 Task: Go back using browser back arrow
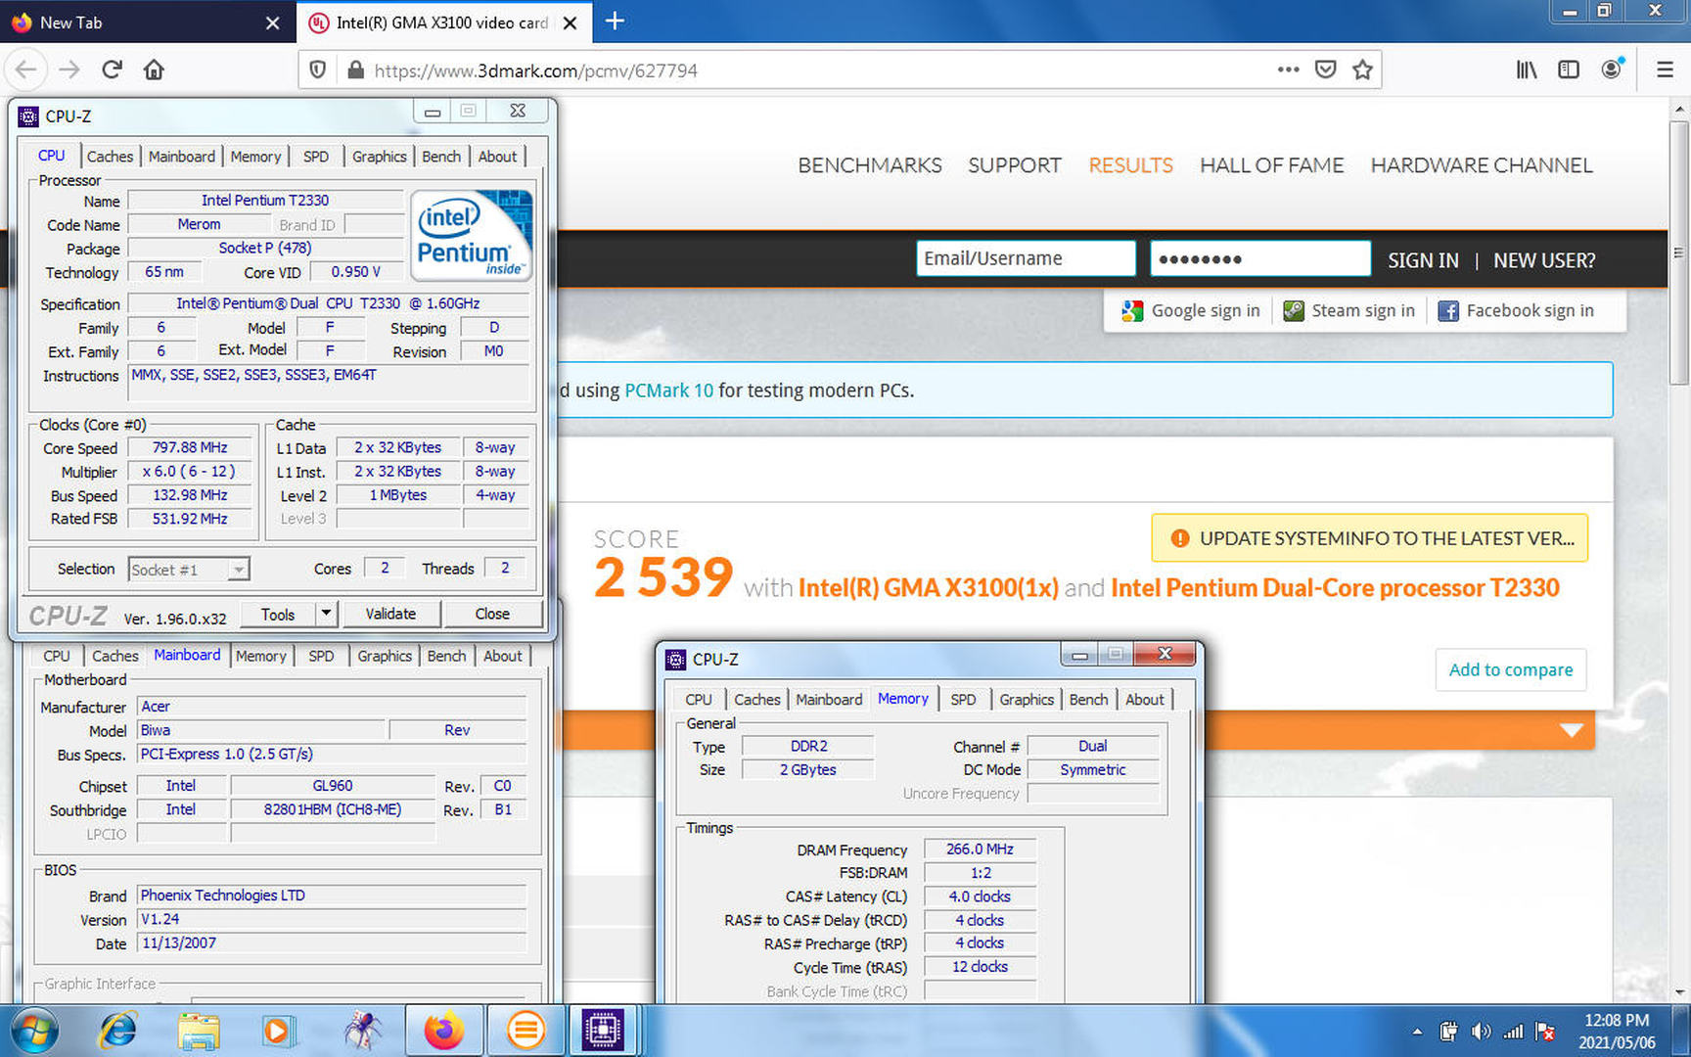[26, 69]
